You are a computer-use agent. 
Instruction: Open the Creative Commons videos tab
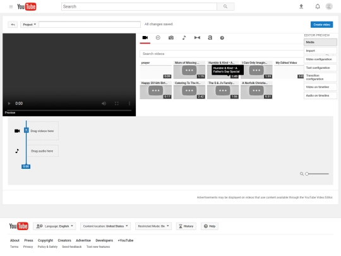158,38
